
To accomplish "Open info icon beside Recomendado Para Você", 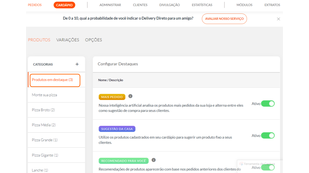I will [x=154, y=160].
